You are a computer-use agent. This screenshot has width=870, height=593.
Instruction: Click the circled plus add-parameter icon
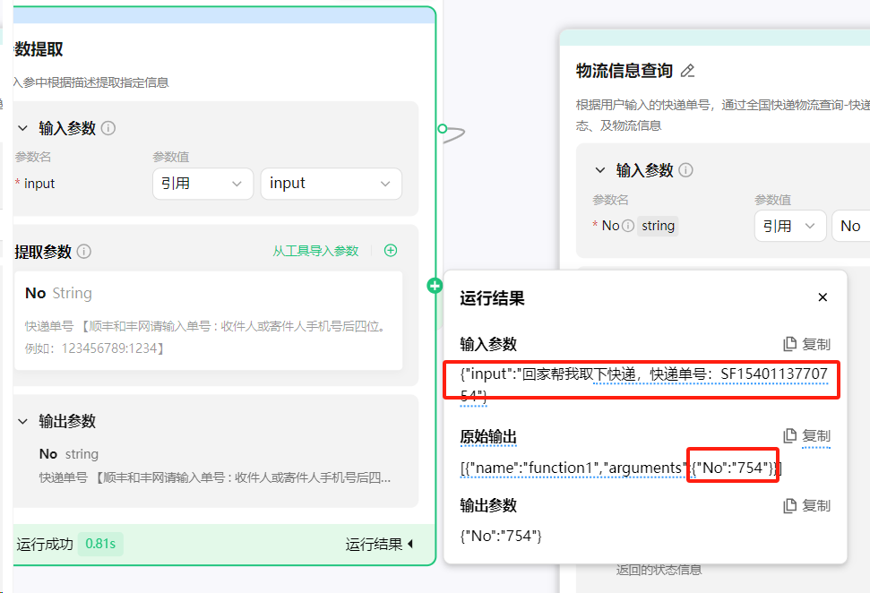pos(391,250)
